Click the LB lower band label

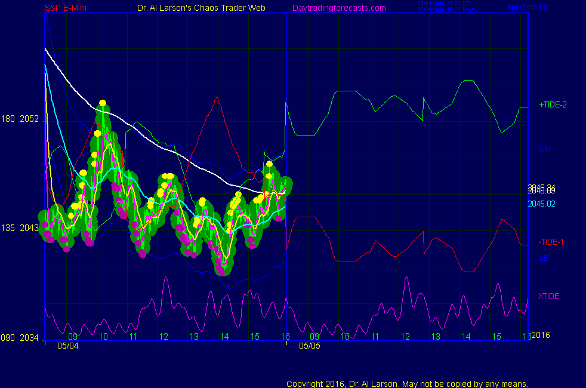pyautogui.click(x=544, y=258)
